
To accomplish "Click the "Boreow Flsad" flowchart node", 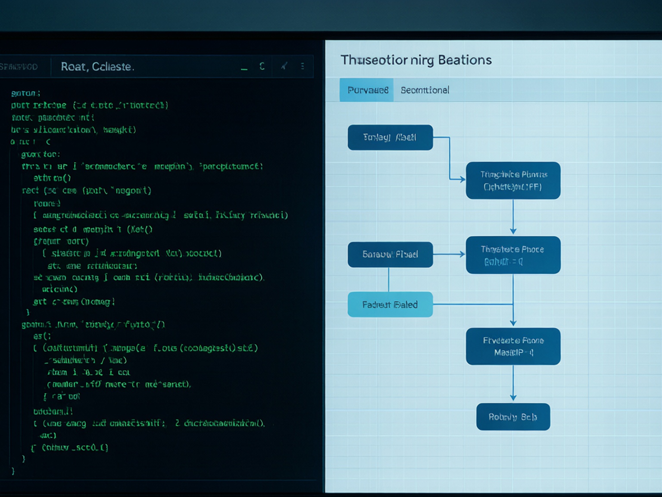I will pos(390,255).
